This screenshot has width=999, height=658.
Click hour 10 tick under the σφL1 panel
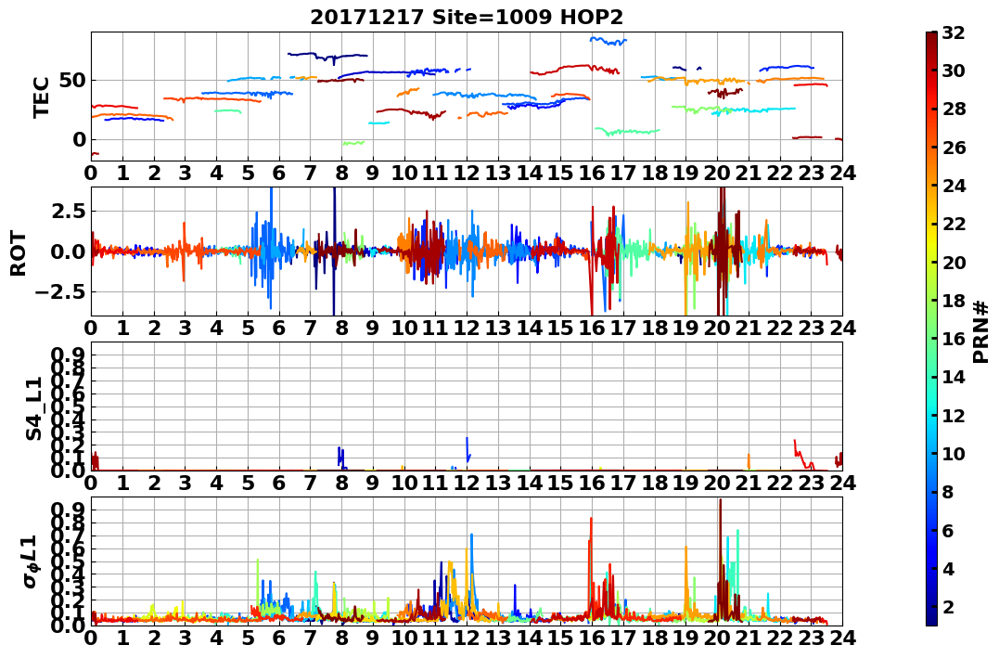[x=403, y=638]
